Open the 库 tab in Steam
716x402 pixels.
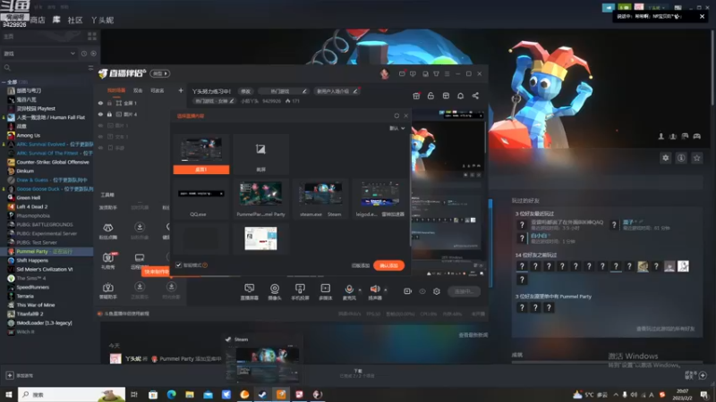pos(56,20)
